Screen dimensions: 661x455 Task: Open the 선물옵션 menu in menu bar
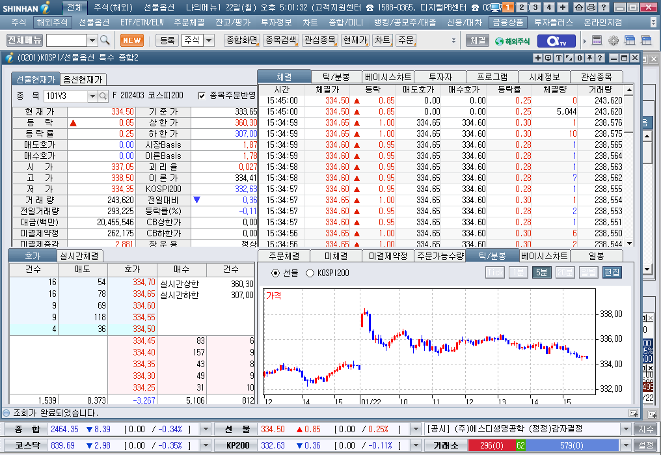94,22
